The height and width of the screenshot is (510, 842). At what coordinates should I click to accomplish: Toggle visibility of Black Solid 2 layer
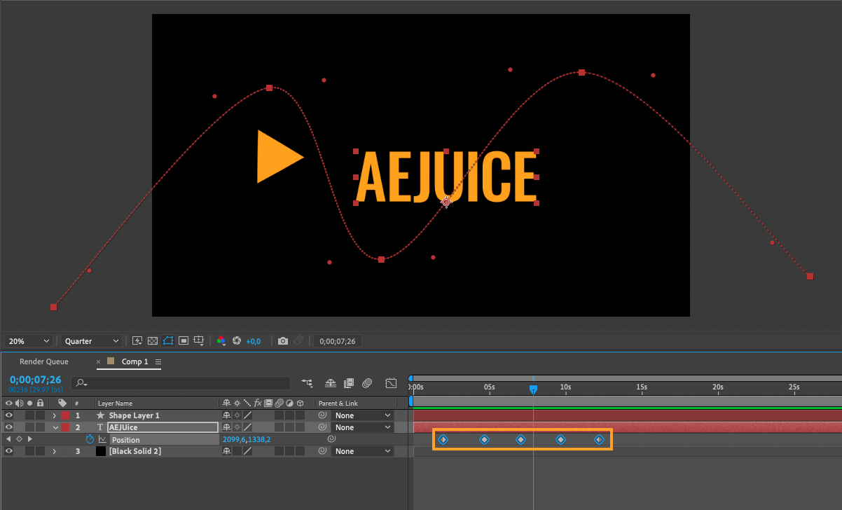[x=9, y=451]
